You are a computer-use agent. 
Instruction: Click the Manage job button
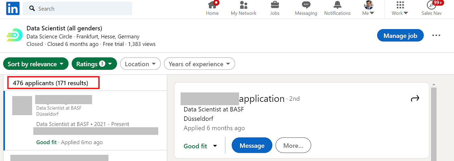coord(400,36)
